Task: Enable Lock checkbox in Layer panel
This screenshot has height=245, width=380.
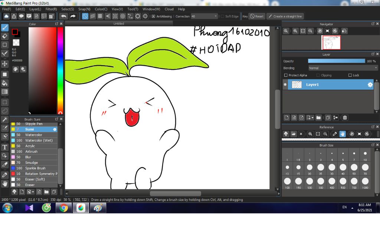Action: [x=350, y=75]
